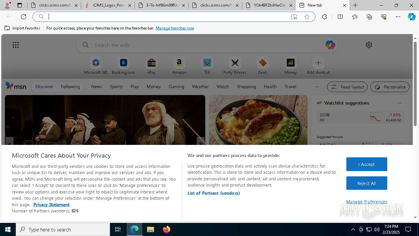Click Copilot icon in web search box
Screen dimensions: 419x236
pos(330,45)
